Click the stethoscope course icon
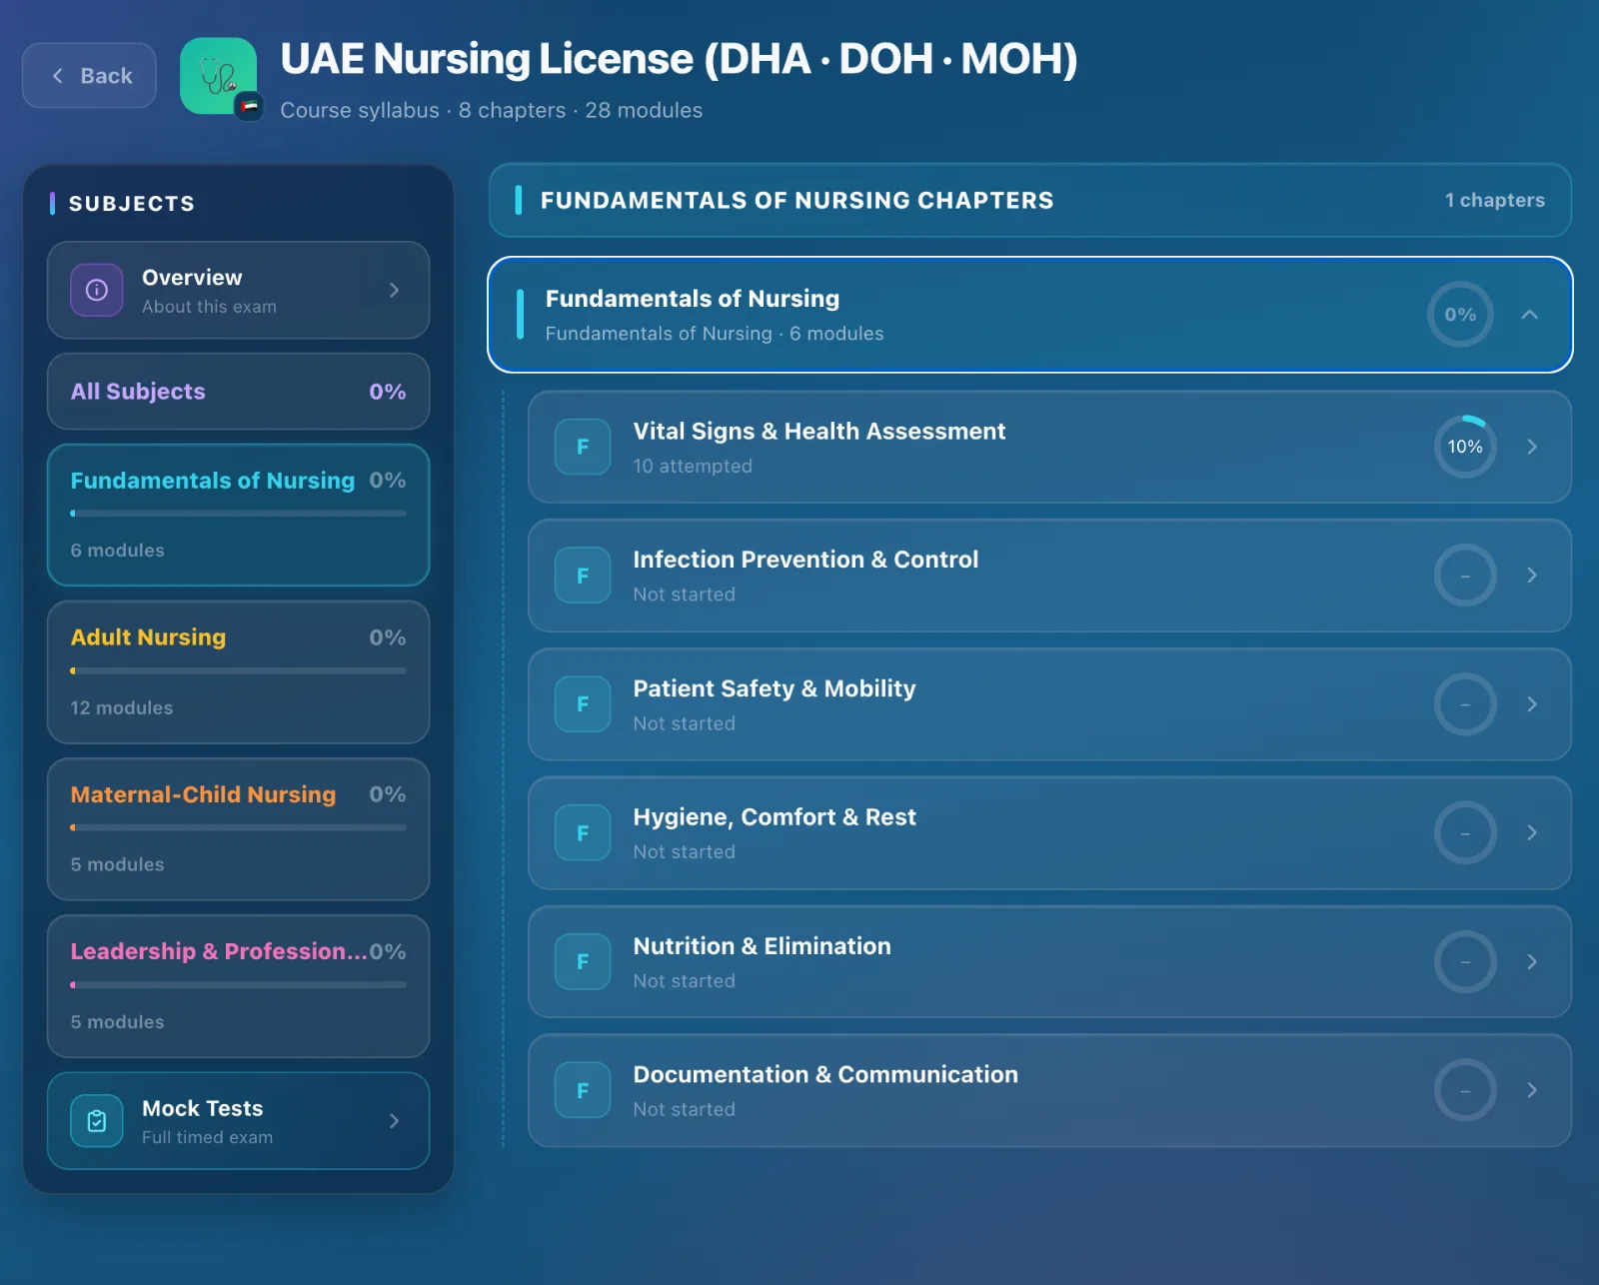The width and height of the screenshot is (1599, 1285). [x=218, y=76]
